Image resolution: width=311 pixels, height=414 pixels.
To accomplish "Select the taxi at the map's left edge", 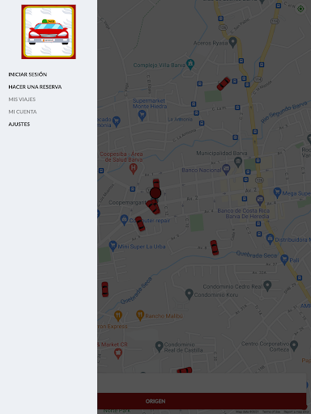I will point(104,289).
